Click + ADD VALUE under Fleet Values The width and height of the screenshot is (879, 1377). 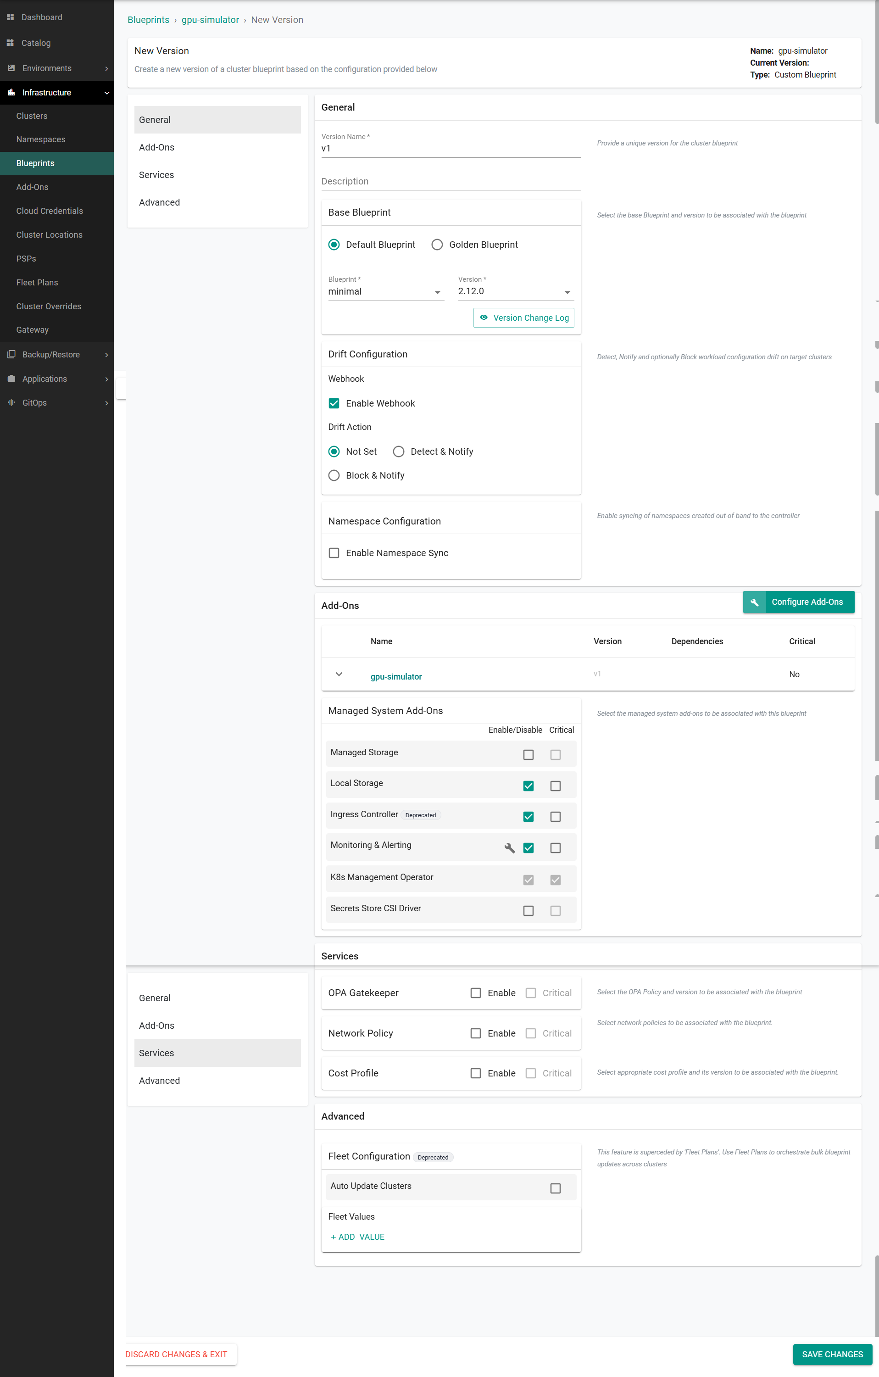[x=357, y=1237]
